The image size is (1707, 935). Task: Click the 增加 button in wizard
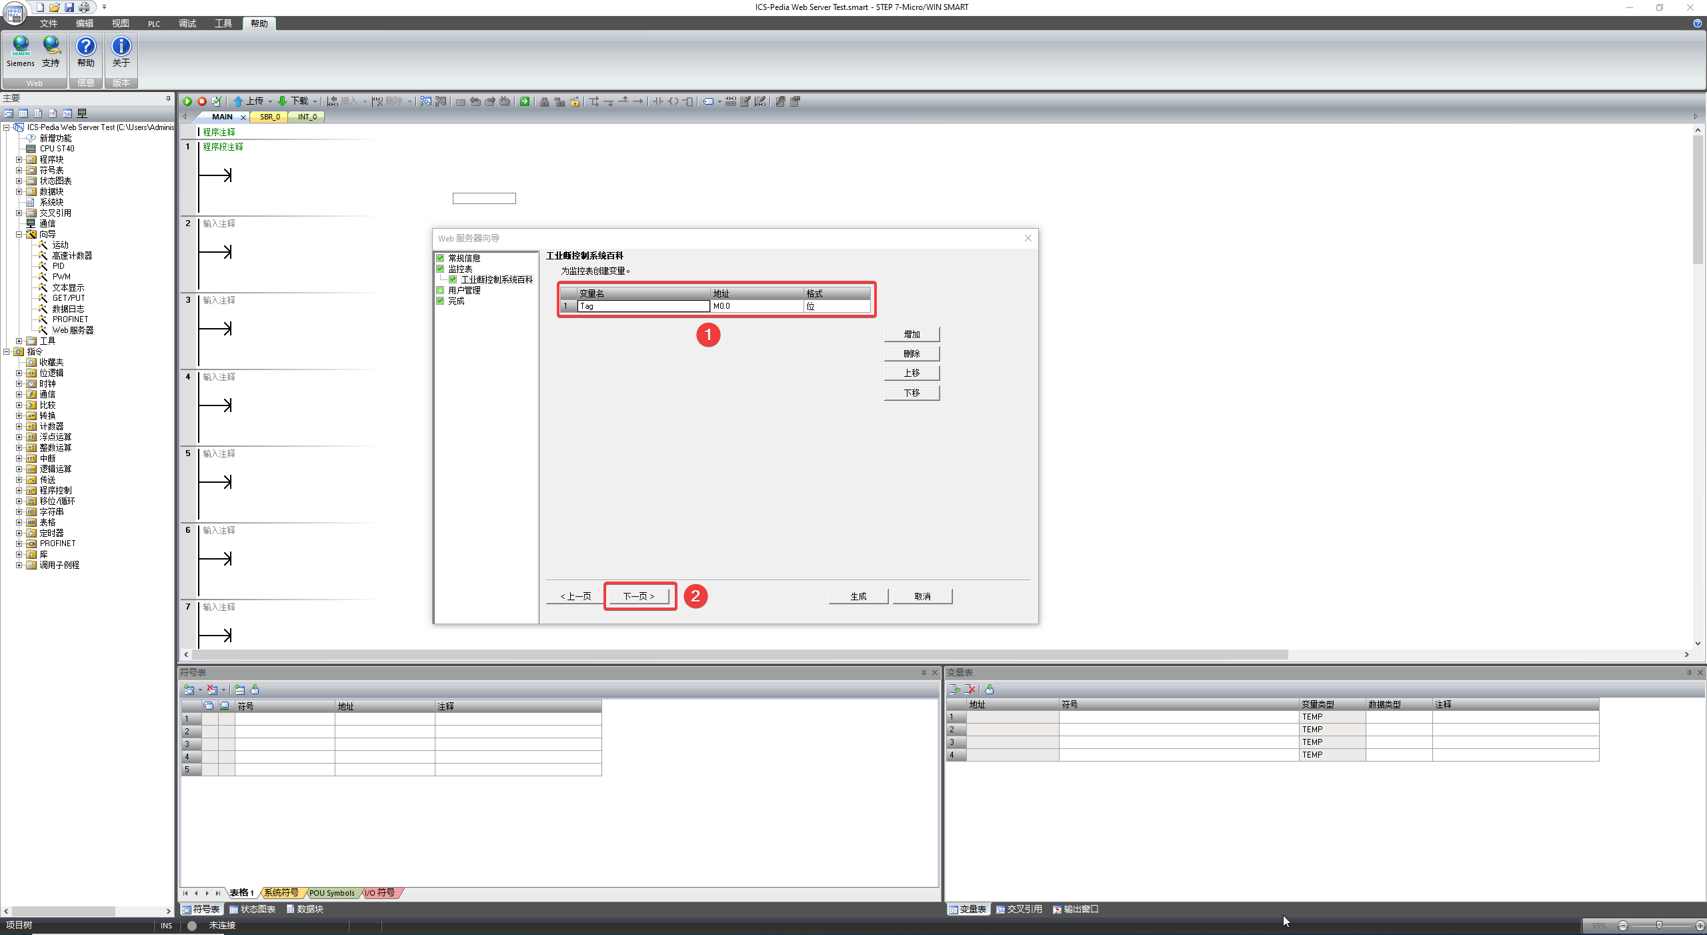[x=912, y=334]
